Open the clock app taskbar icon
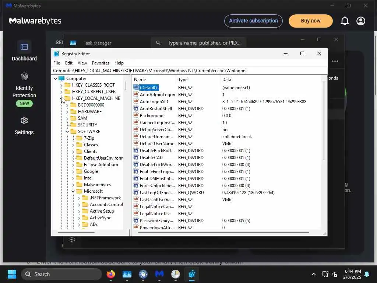377x283 pixels. click(x=176, y=274)
